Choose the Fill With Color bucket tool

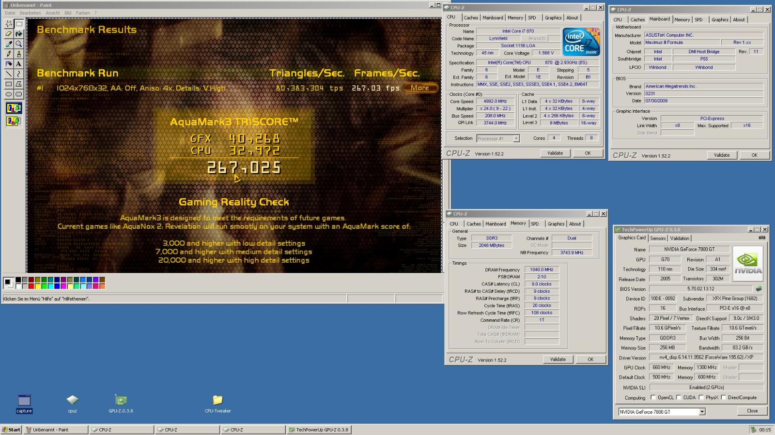[x=19, y=34]
